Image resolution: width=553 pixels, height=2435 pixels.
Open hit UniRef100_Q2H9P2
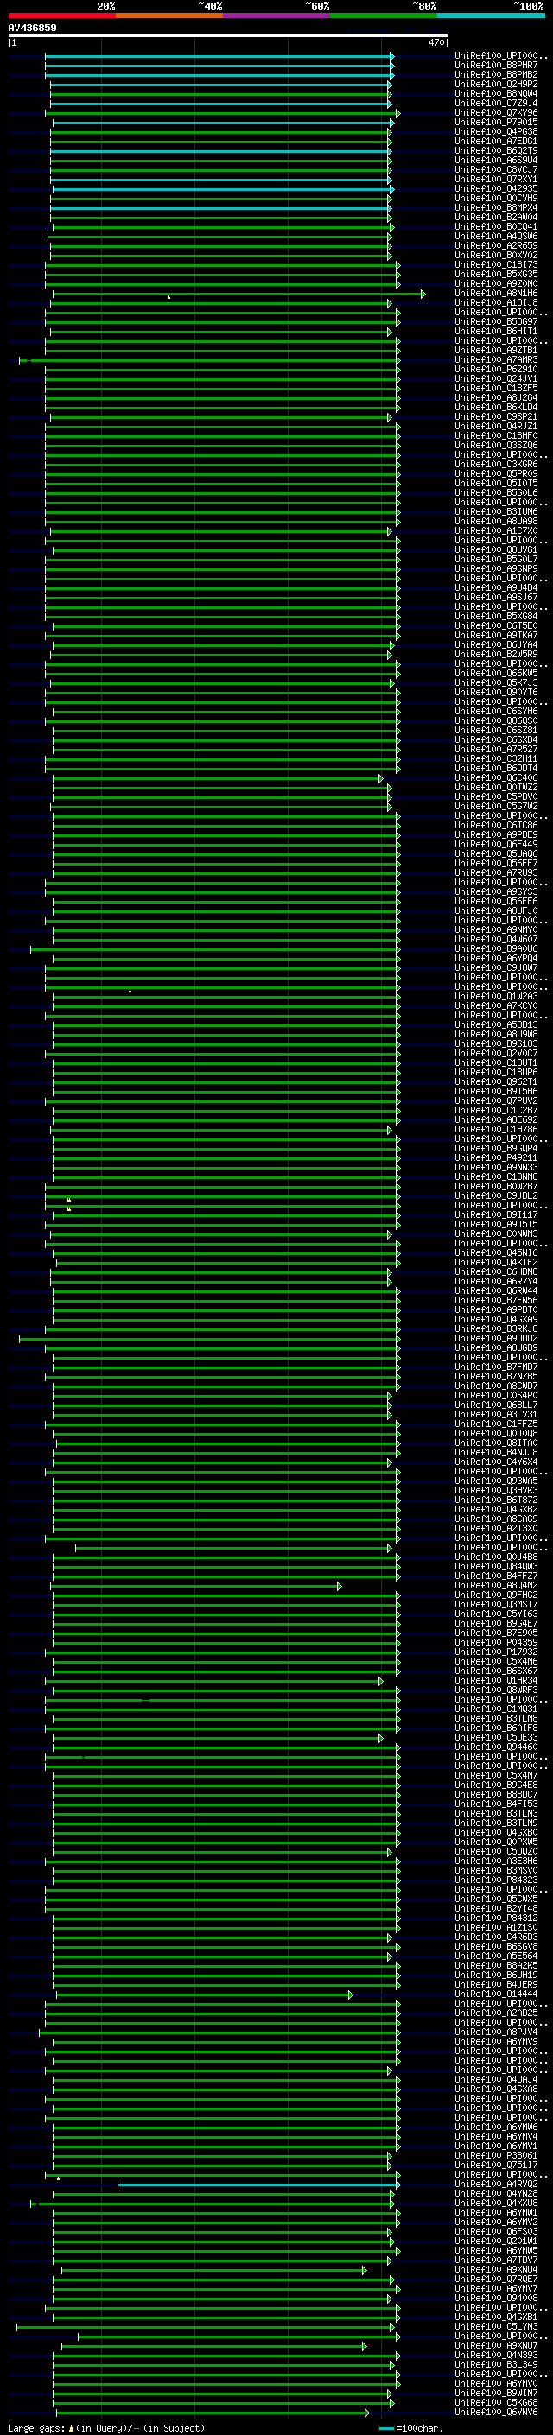coord(496,85)
